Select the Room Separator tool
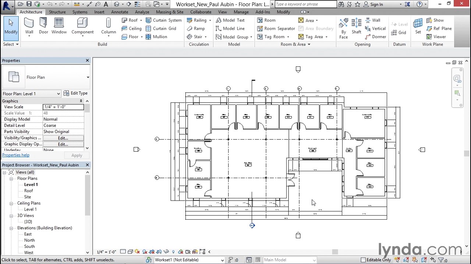Viewport: 471px width, 264px height. (x=276, y=28)
